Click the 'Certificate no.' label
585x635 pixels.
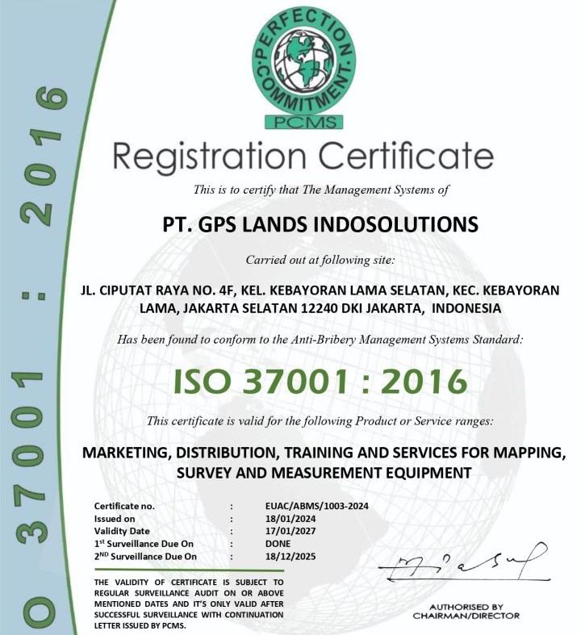pyautogui.click(x=124, y=506)
